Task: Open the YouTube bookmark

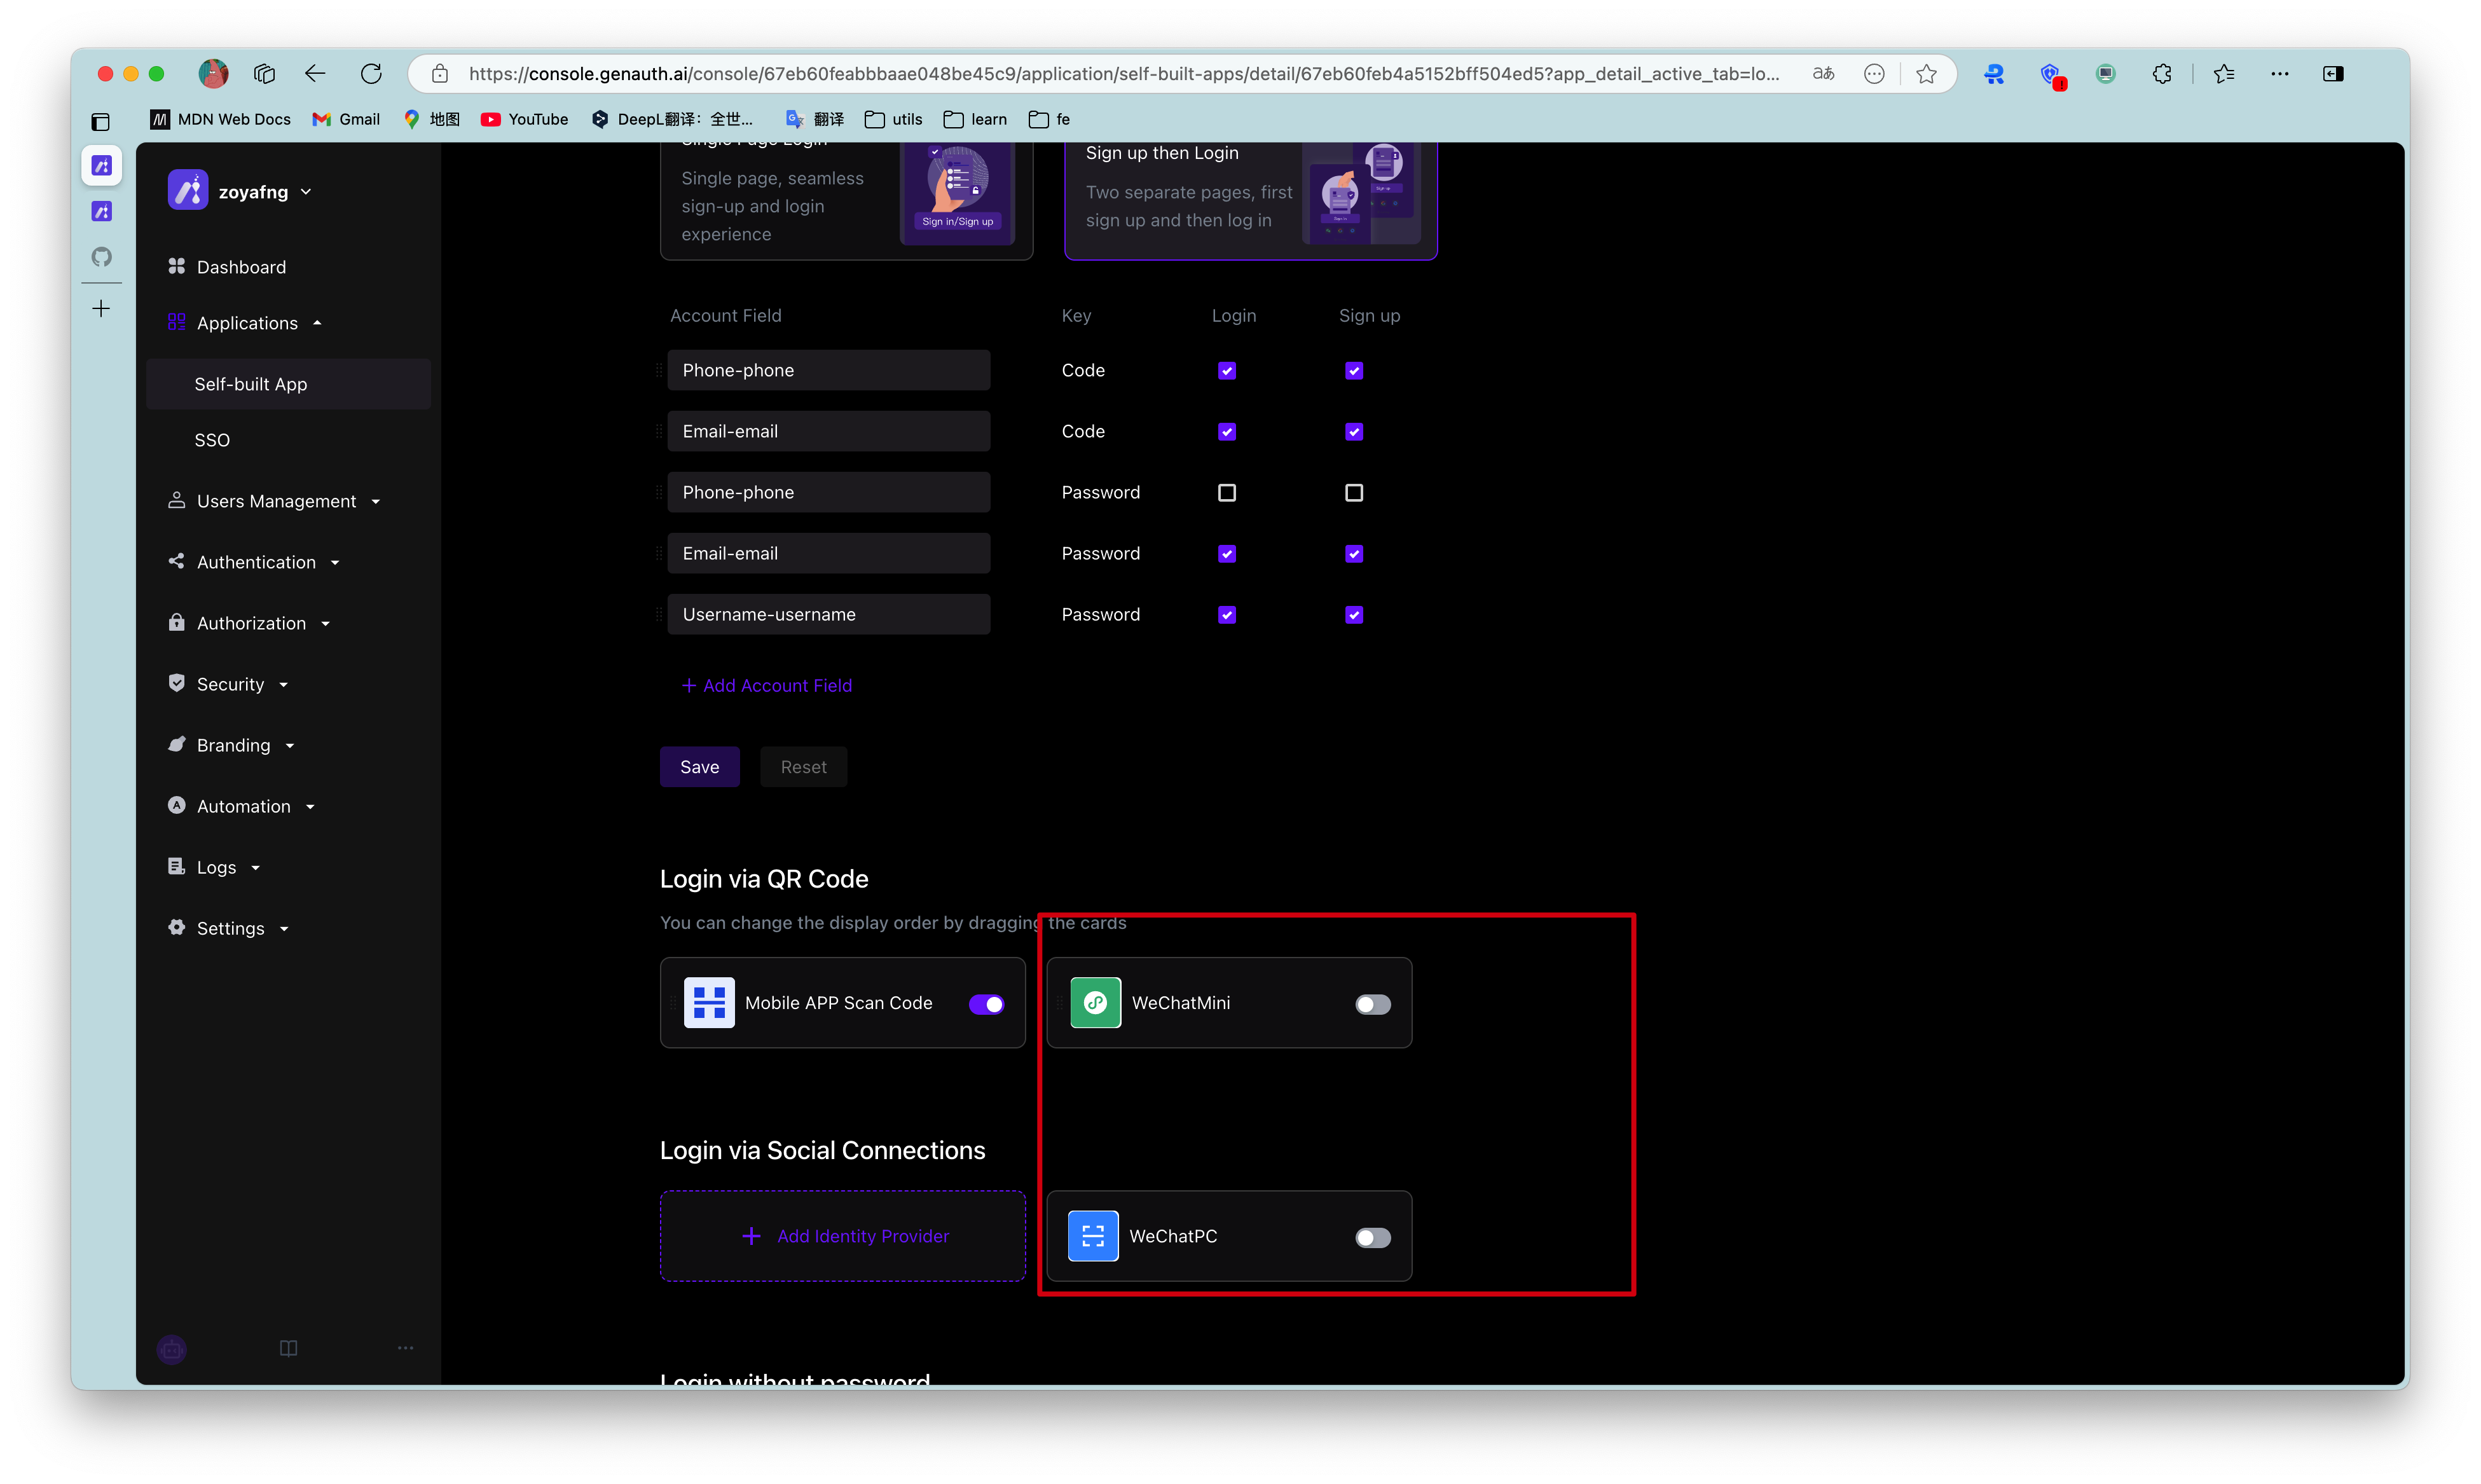Action: [x=524, y=119]
